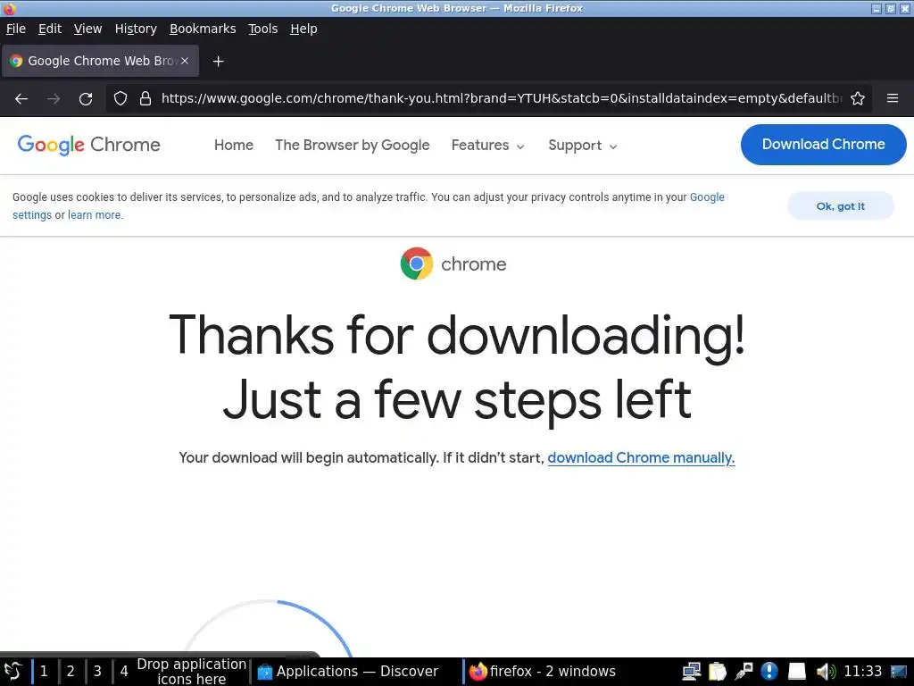This screenshot has height=686, width=914.
Task: Switch to virtual desktop 2
Action: pos(71,672)
